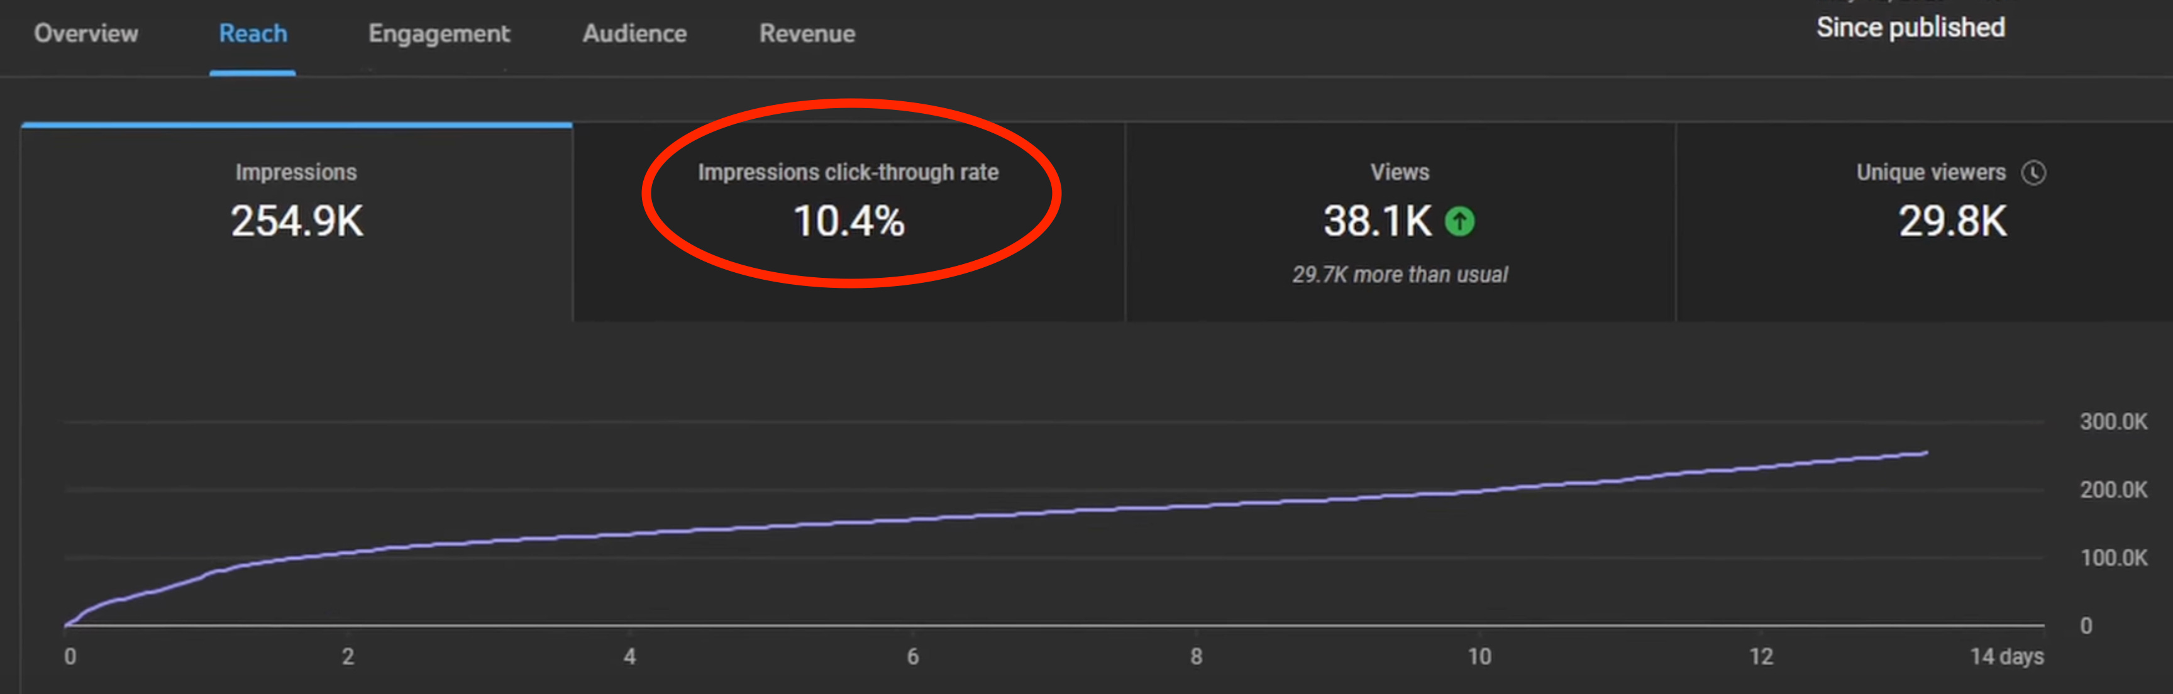Click the day 8 mark on the chart axis
The height and width of the screenshot is (694, 2173).
(x=1196, y=656)
